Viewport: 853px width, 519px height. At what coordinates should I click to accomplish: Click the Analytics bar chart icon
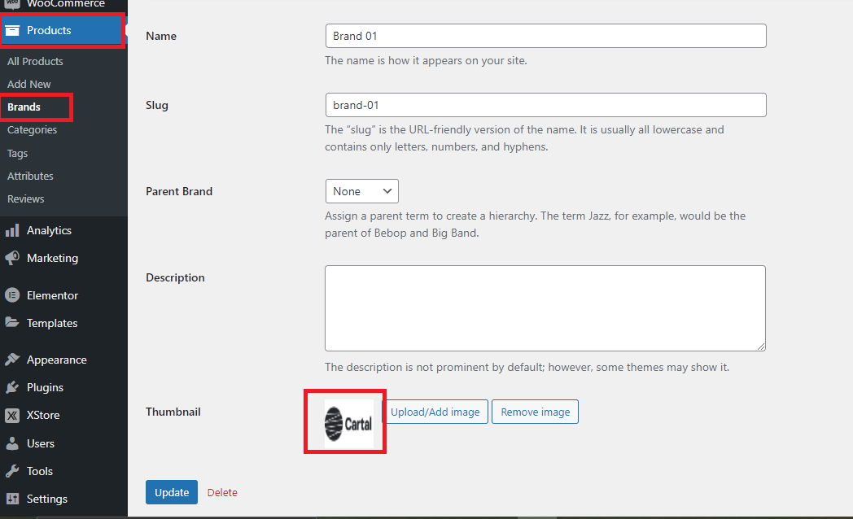tap(12, 230)
